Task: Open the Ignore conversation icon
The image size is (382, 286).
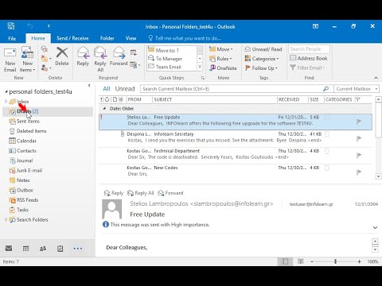Action: 45,49
